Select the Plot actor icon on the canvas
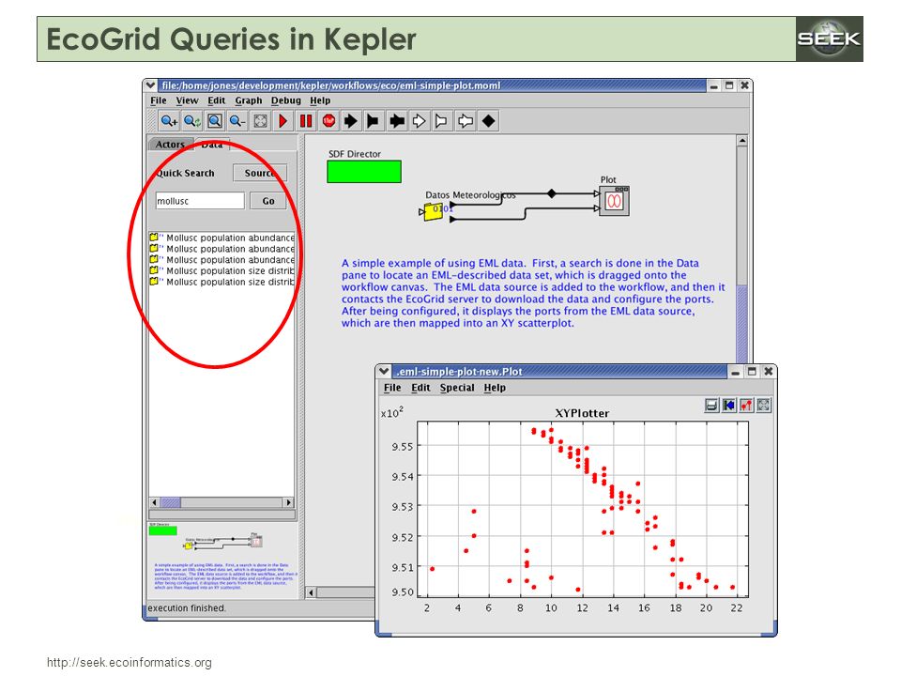The width and height of the screenshot is (901, 676). 614,201
